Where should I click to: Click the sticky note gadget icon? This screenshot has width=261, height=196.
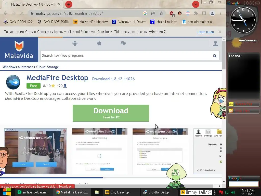(x=231, y=104)
